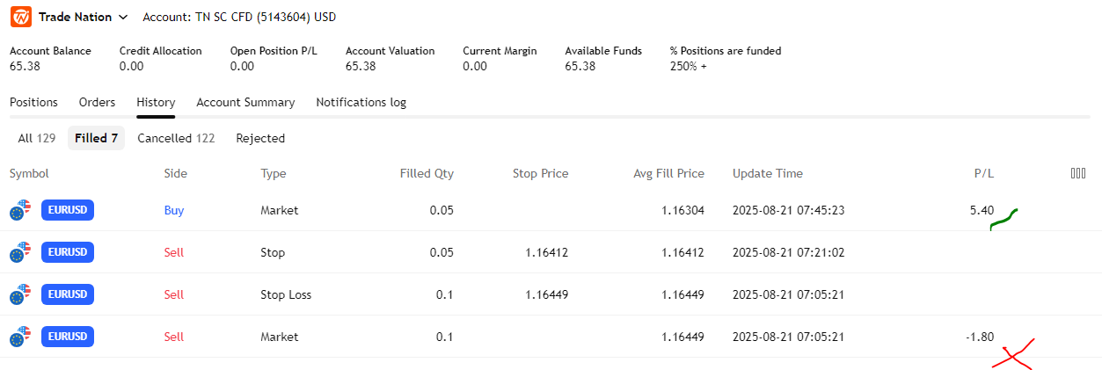Open the Notifications log tab

click(x=361, y=102)
